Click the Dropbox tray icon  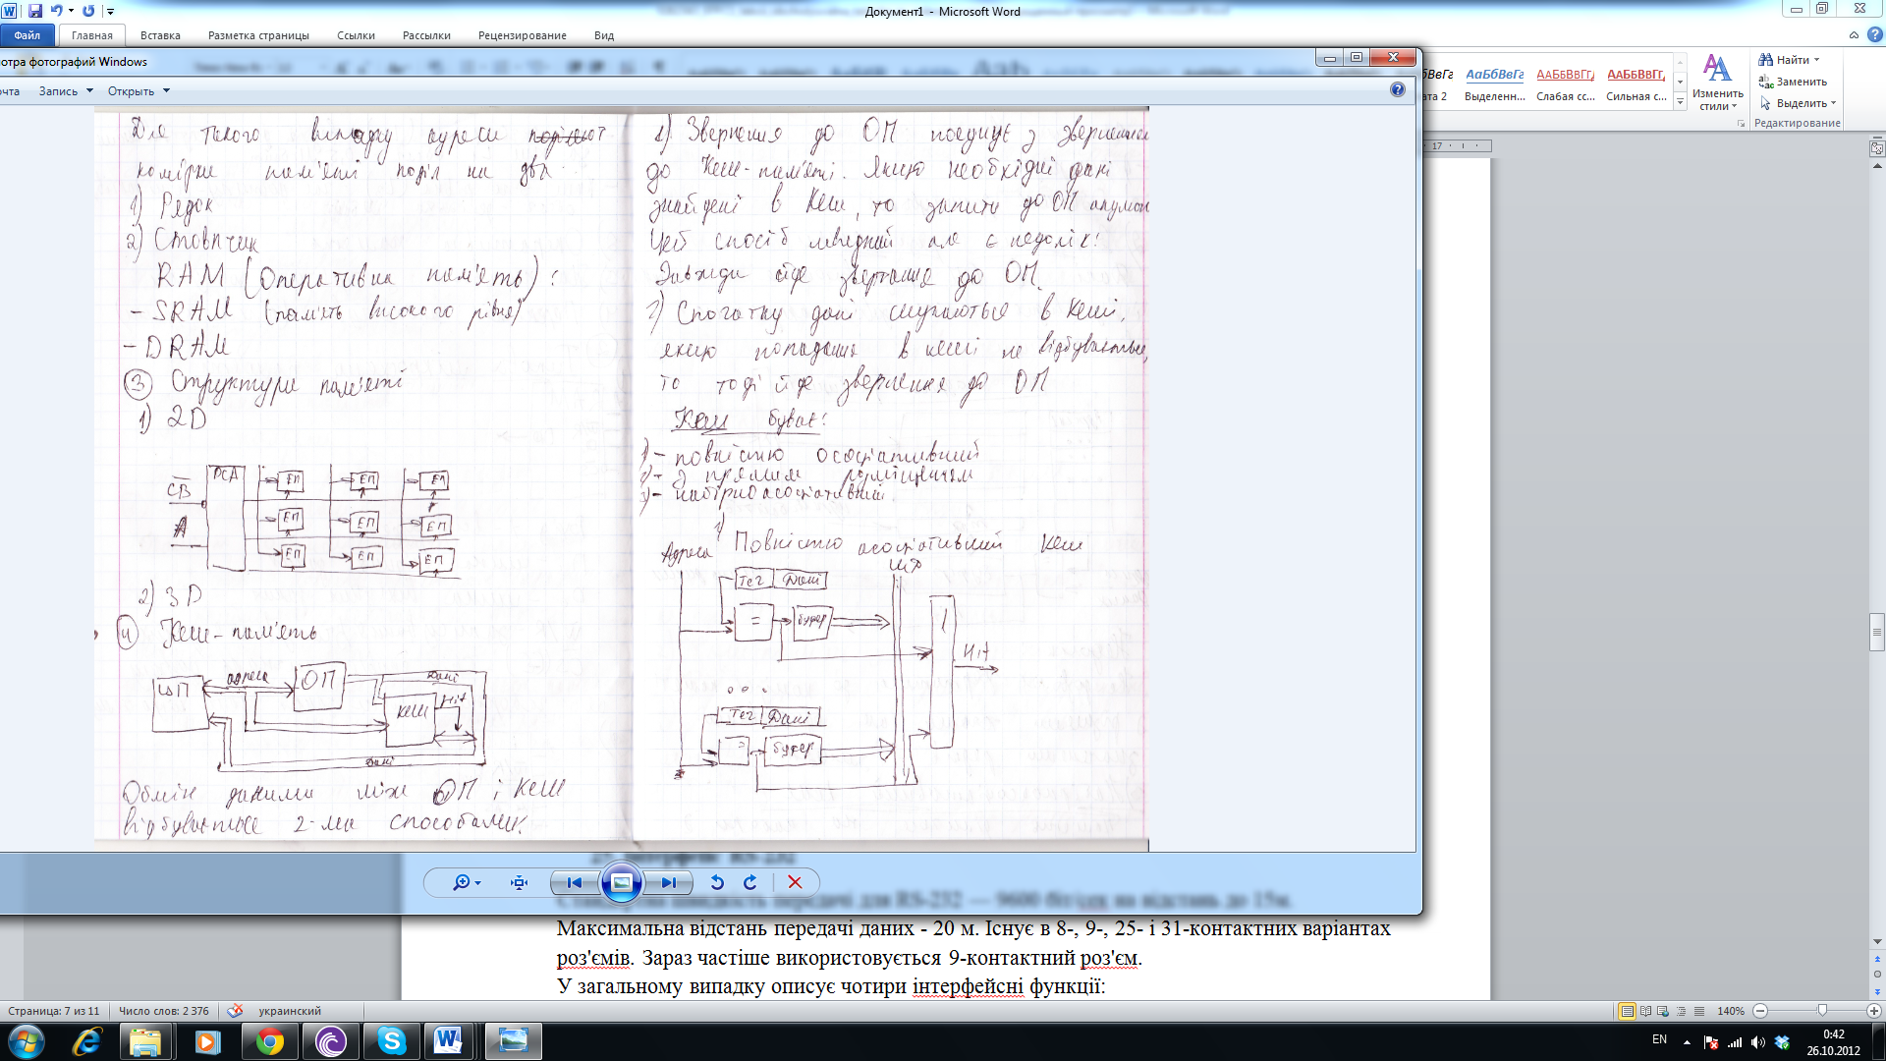(x=1782, y=1042)
